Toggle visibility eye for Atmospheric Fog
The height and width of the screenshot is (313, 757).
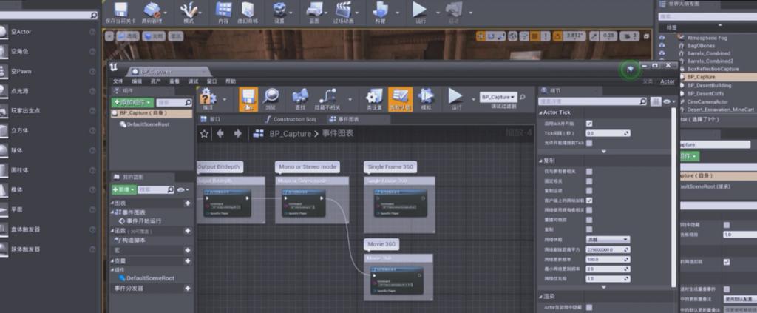point(662,38)
